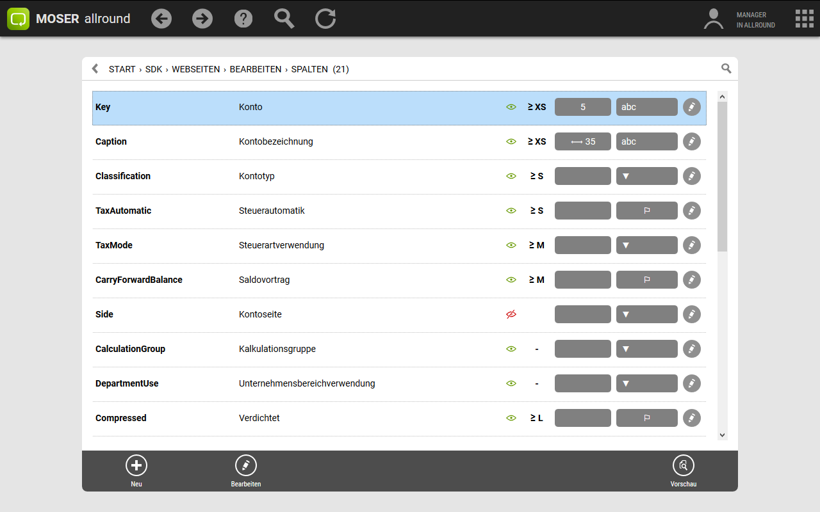Open Vorschau preview icon
The height and width of the screenshot is (512, 820).
click(x=683, y=465)
